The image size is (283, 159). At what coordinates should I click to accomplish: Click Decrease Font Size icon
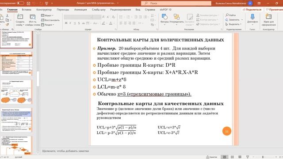tap(108, 17)
